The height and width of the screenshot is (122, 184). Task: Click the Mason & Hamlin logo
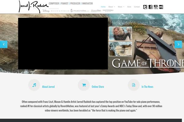point(60,11)
